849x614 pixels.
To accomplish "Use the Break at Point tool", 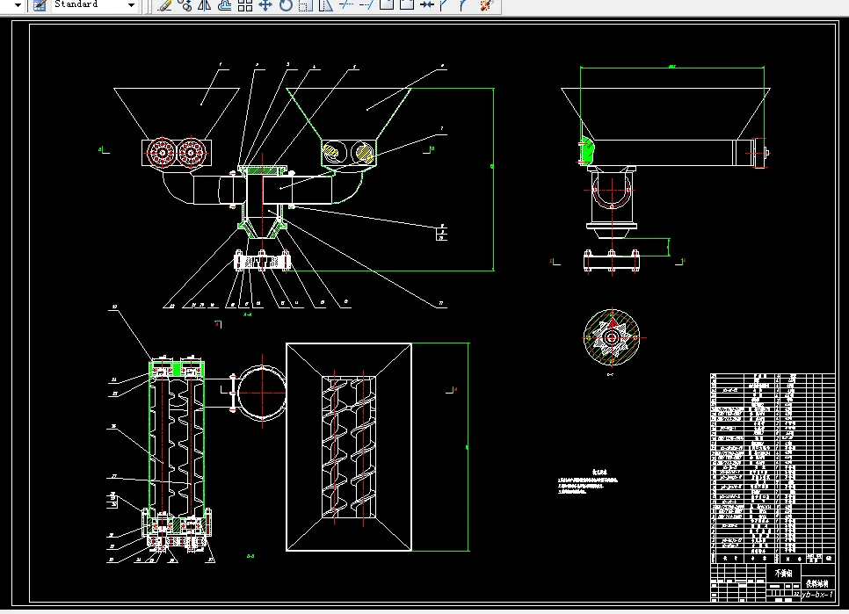I will (x=387, y=5).
